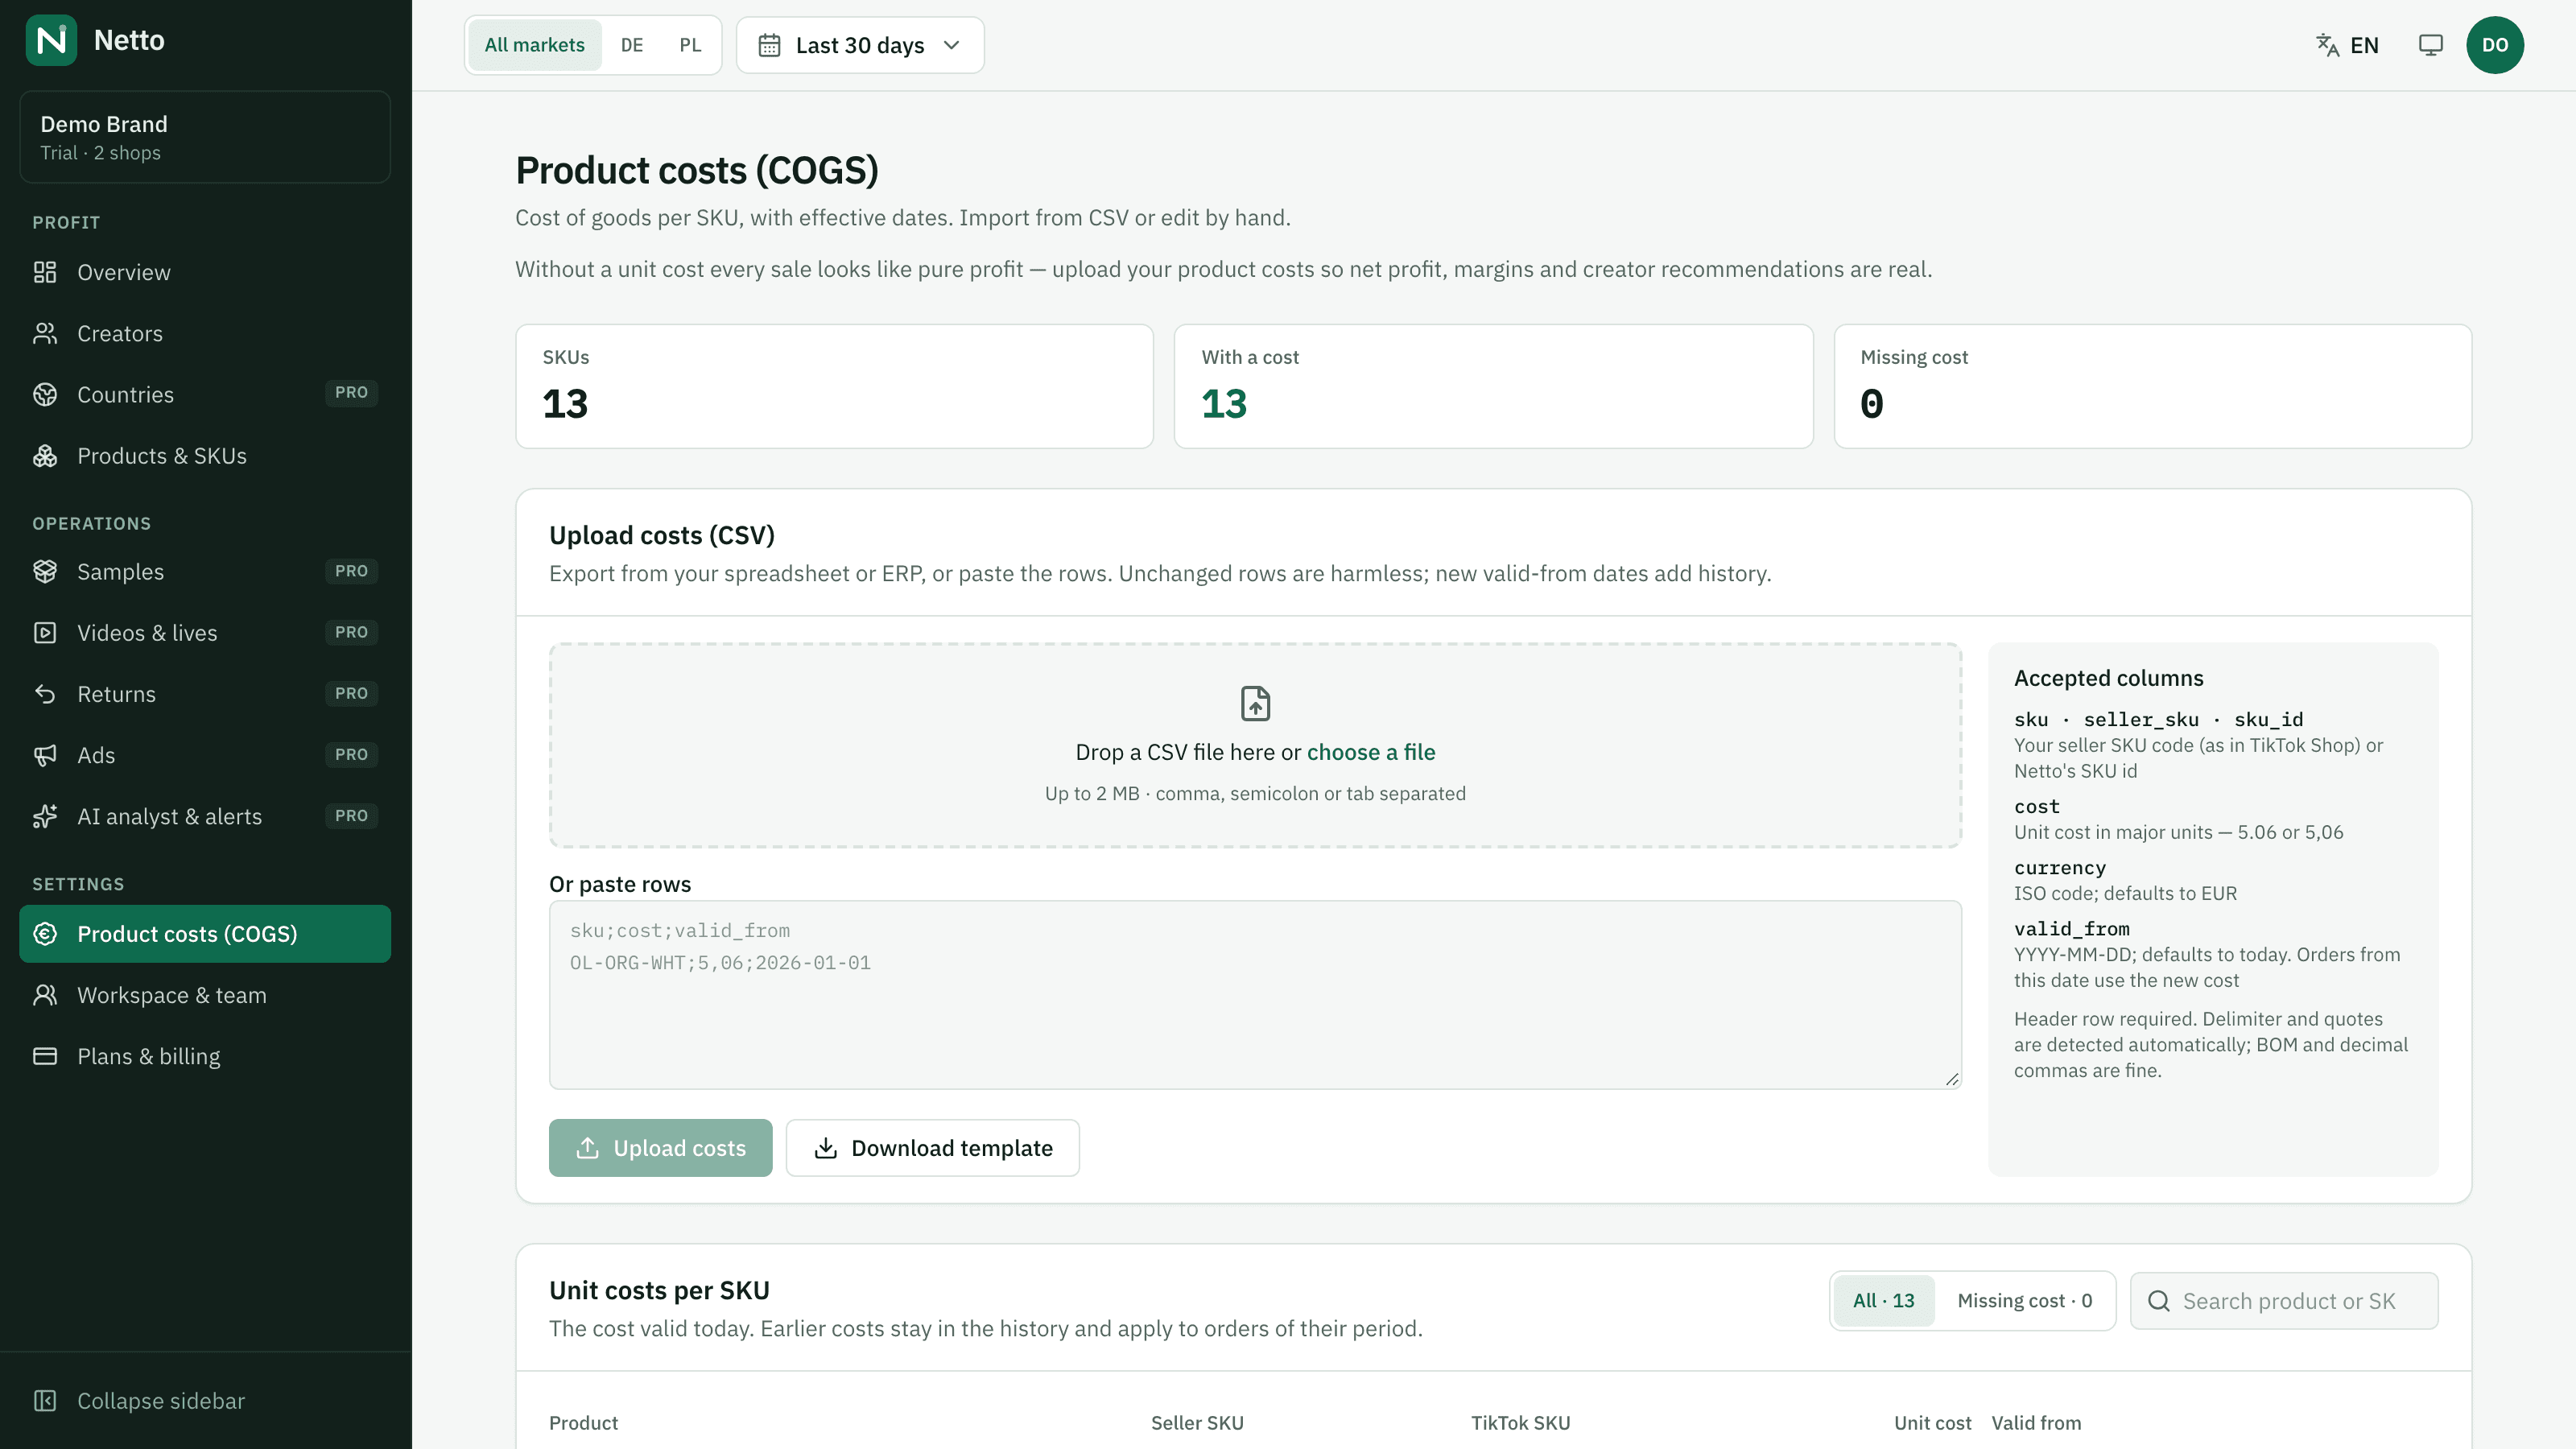Open the Demo Brand workspace switcher

coord(205,137)
